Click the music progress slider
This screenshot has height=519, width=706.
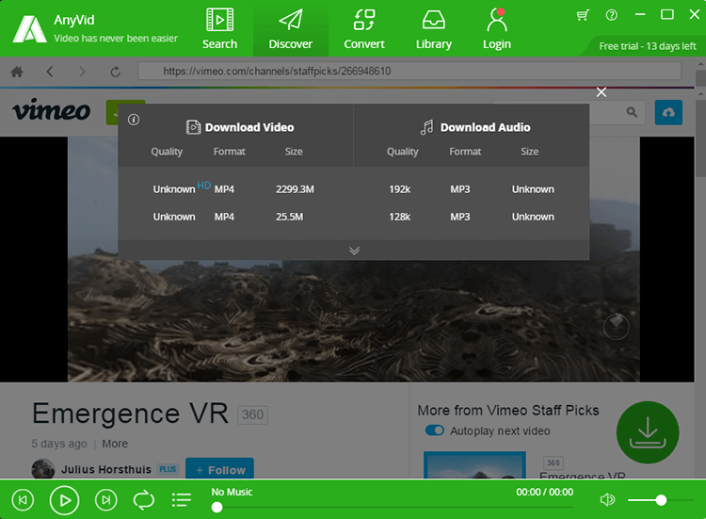coord(393,508)
